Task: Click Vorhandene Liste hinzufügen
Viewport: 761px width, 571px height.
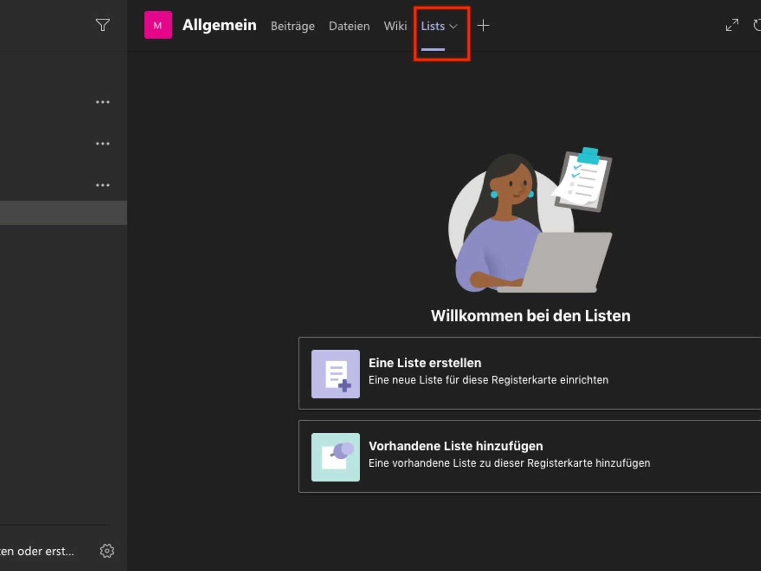Action: tap(455, 446)
